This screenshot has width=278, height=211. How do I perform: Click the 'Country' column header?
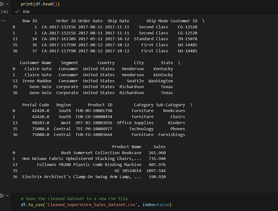[x=106, y=63]
